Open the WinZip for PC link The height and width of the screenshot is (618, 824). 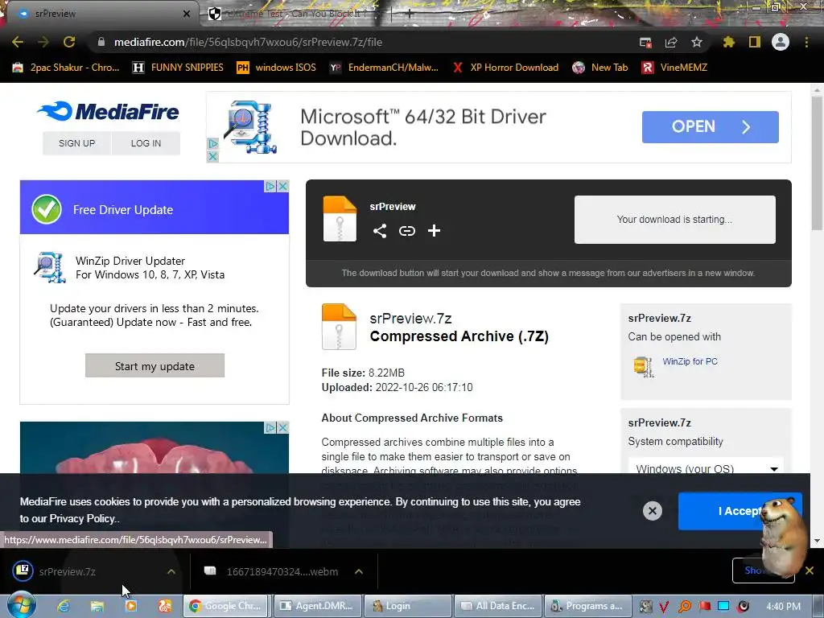pos(690,361)
